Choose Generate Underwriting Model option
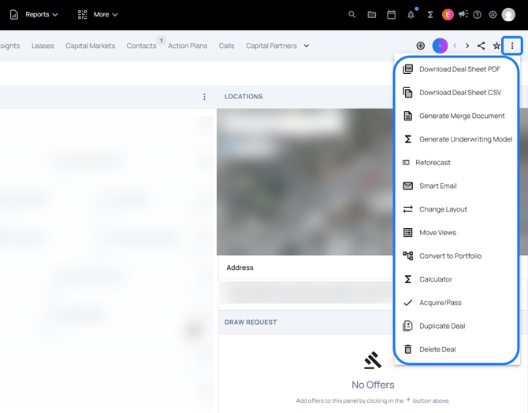 [465, 139]
